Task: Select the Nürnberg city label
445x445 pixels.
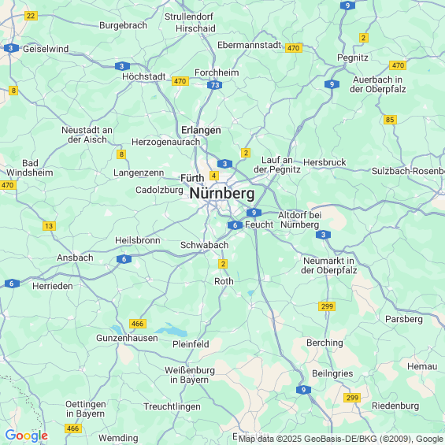Action: (x=222, y=194)
